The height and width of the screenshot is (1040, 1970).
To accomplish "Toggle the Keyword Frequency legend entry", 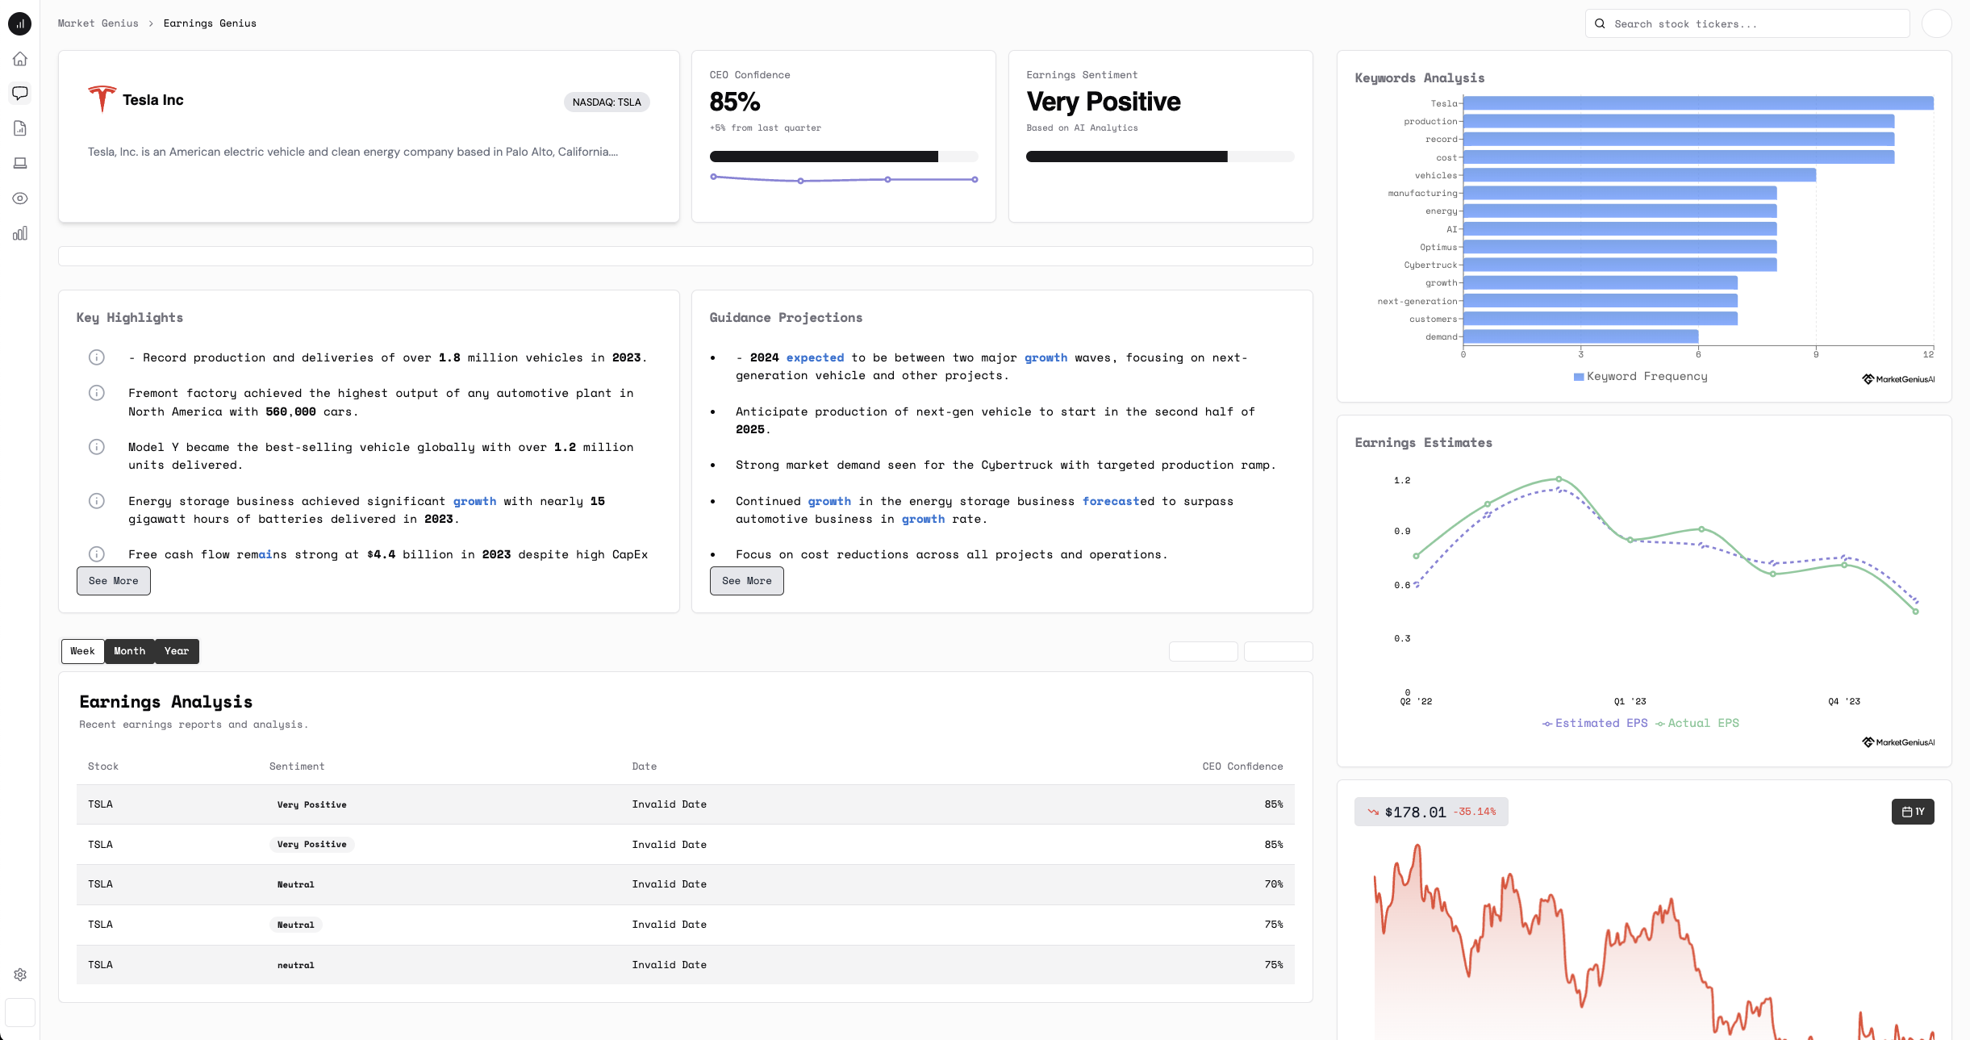I will [x=1640, y=376].
